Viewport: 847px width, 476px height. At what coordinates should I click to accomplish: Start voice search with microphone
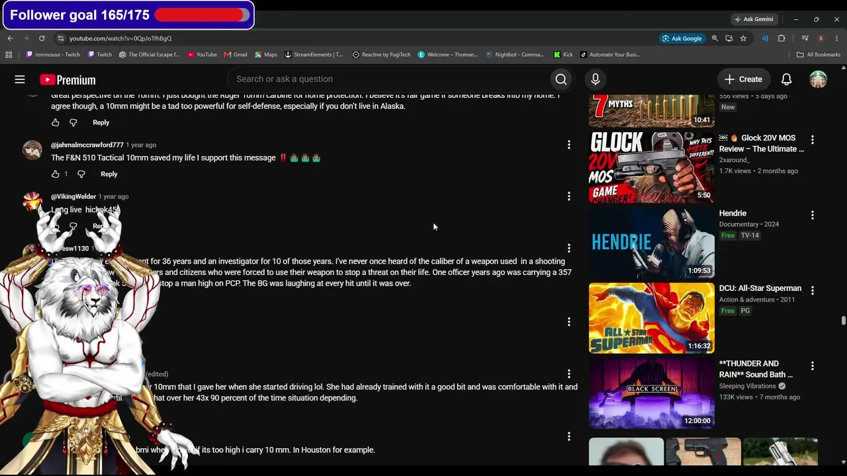tap(596, 79)
